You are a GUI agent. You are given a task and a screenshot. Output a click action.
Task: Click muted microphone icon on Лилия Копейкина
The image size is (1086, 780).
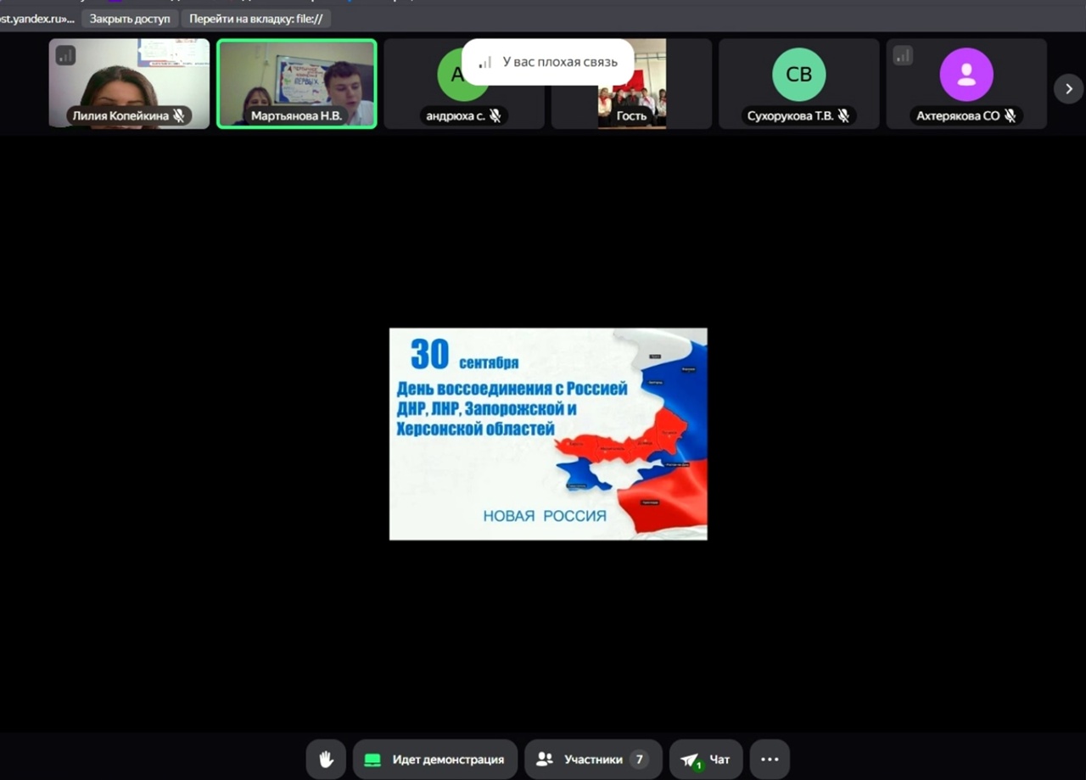click(x=179, y=116)
